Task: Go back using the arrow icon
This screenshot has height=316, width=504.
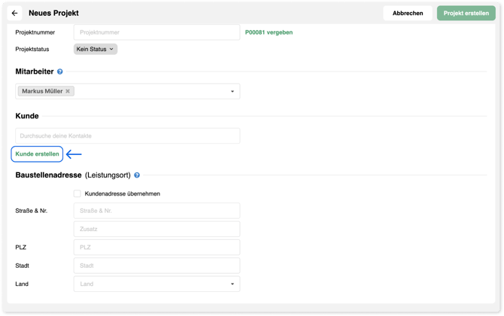Action: [x=14, y=14]
